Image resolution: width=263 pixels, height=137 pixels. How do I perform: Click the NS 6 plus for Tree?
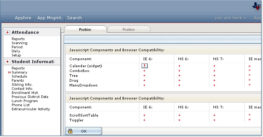pyautogui.click(x=179, y=76)
